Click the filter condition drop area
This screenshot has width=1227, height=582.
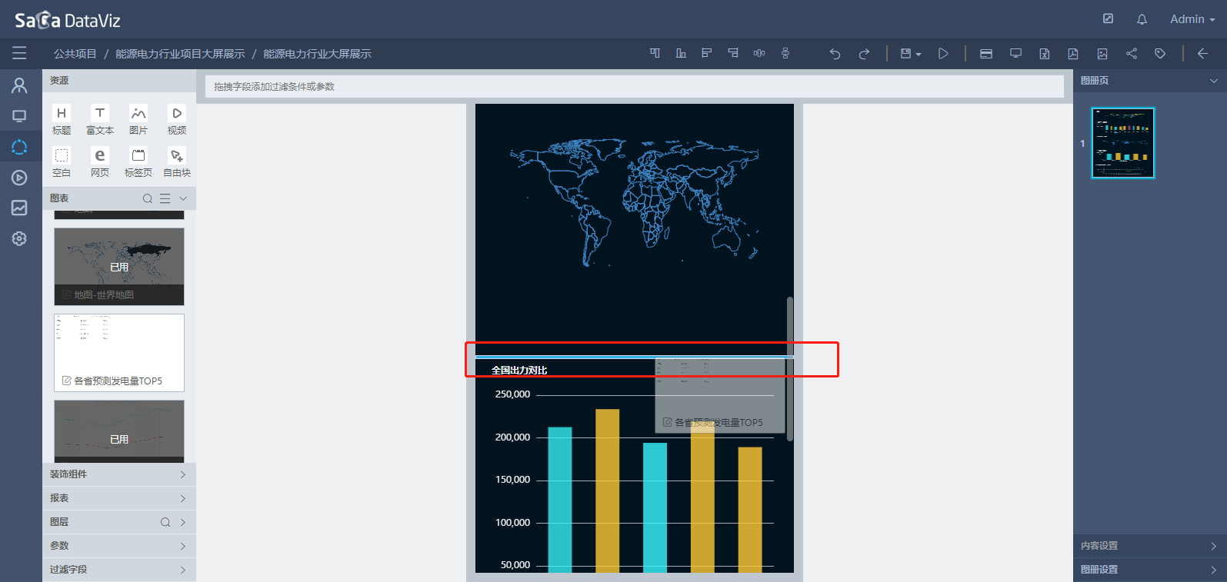click(635, 86)
